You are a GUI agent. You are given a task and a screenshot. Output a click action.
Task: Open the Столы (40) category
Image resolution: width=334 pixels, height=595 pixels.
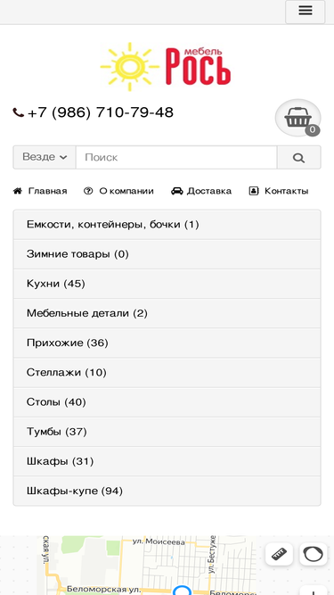point(167,402)
